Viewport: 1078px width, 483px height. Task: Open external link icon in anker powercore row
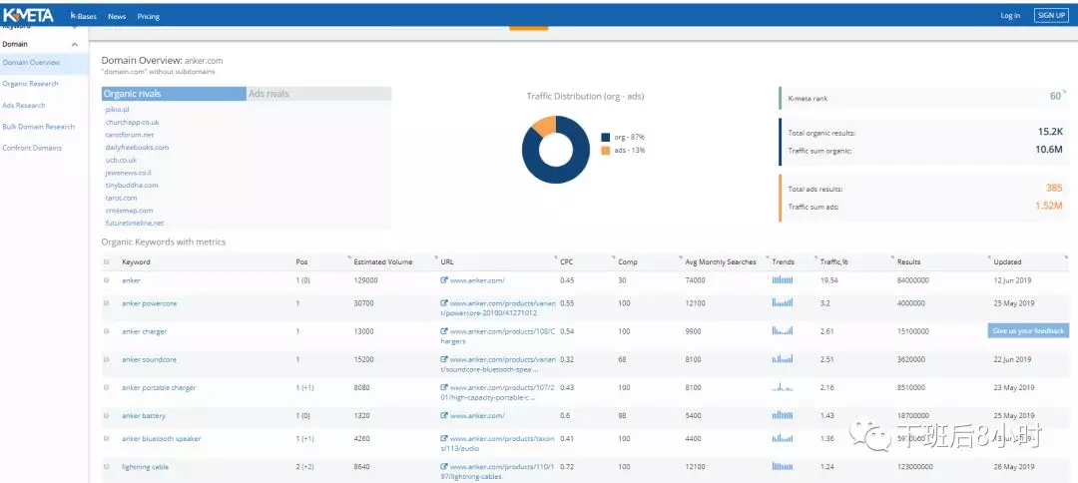tap(444, 303)
